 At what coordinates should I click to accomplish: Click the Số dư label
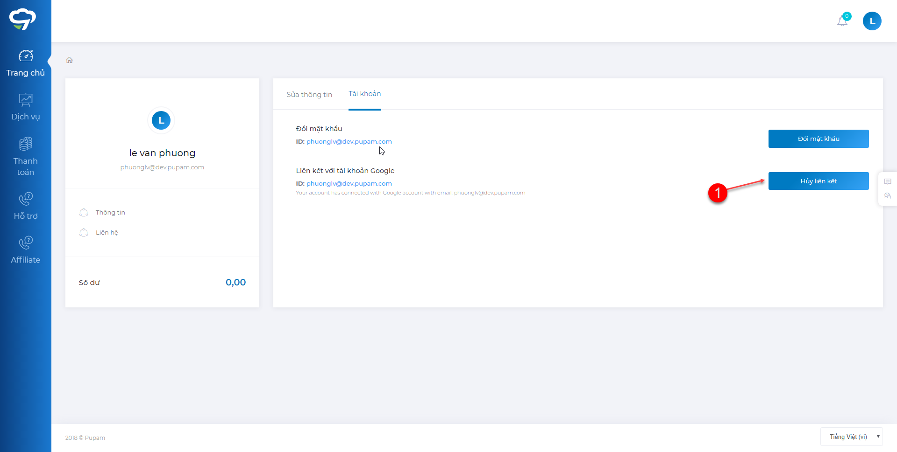[89, 283]
